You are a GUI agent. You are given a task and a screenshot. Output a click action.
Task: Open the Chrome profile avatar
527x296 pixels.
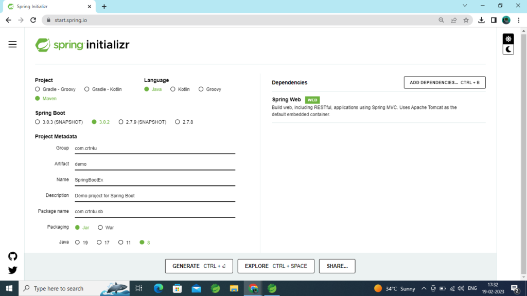click(x=506, y=20)
